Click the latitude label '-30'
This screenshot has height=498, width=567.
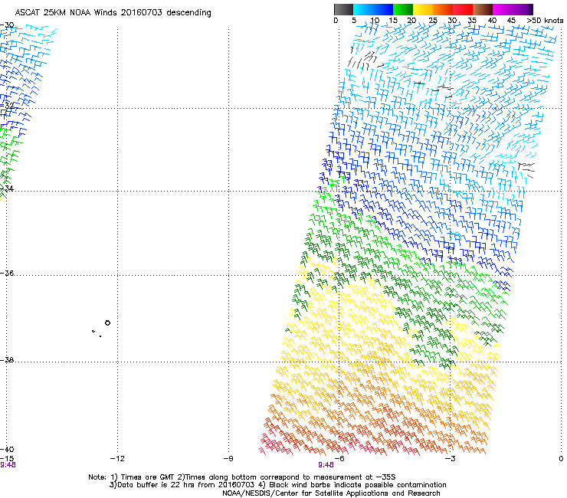coord(7,25)
